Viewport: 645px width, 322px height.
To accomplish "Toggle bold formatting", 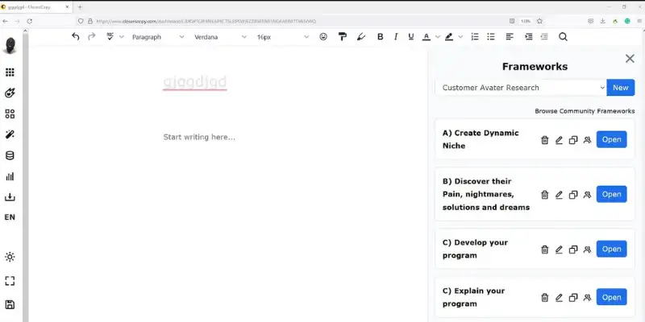I will 380,36.
